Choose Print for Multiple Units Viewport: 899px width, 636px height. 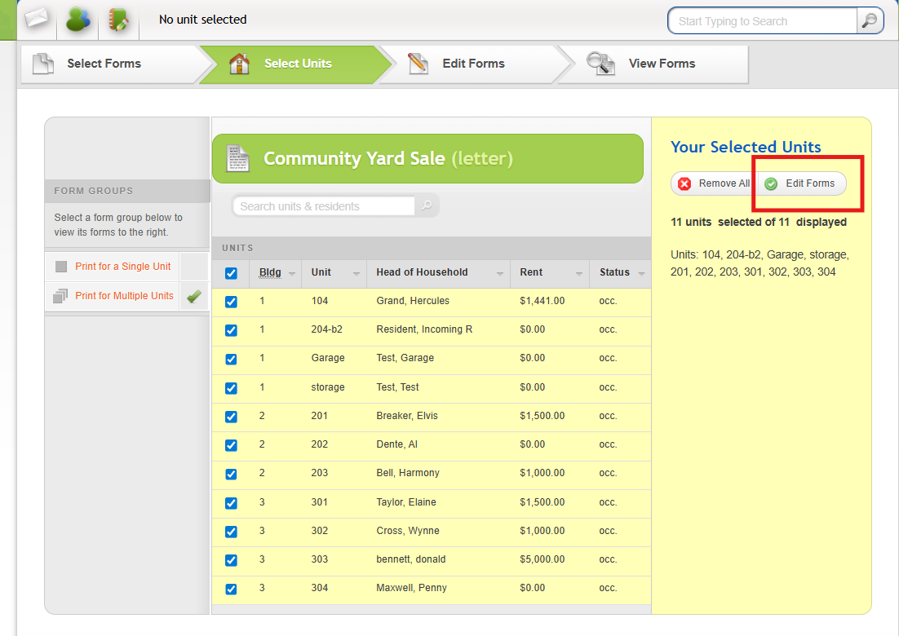[x=124, y=296]
